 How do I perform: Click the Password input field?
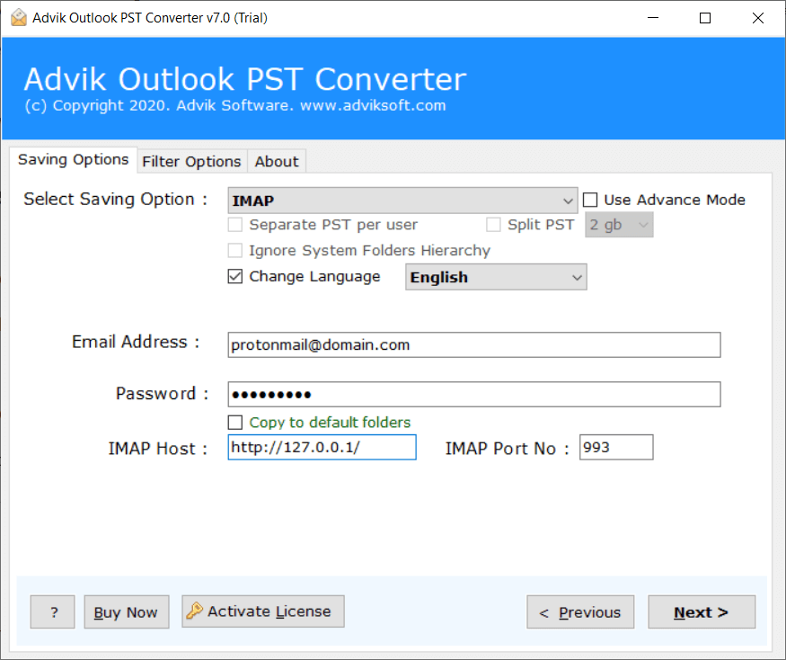point(474,395)
